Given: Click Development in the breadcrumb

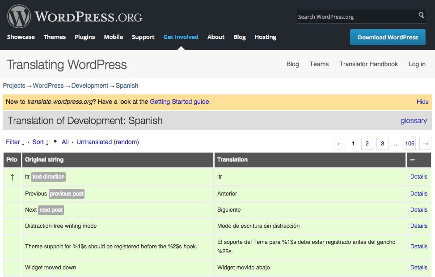Looking at the screenshot, I should click(x=89, y=85).
